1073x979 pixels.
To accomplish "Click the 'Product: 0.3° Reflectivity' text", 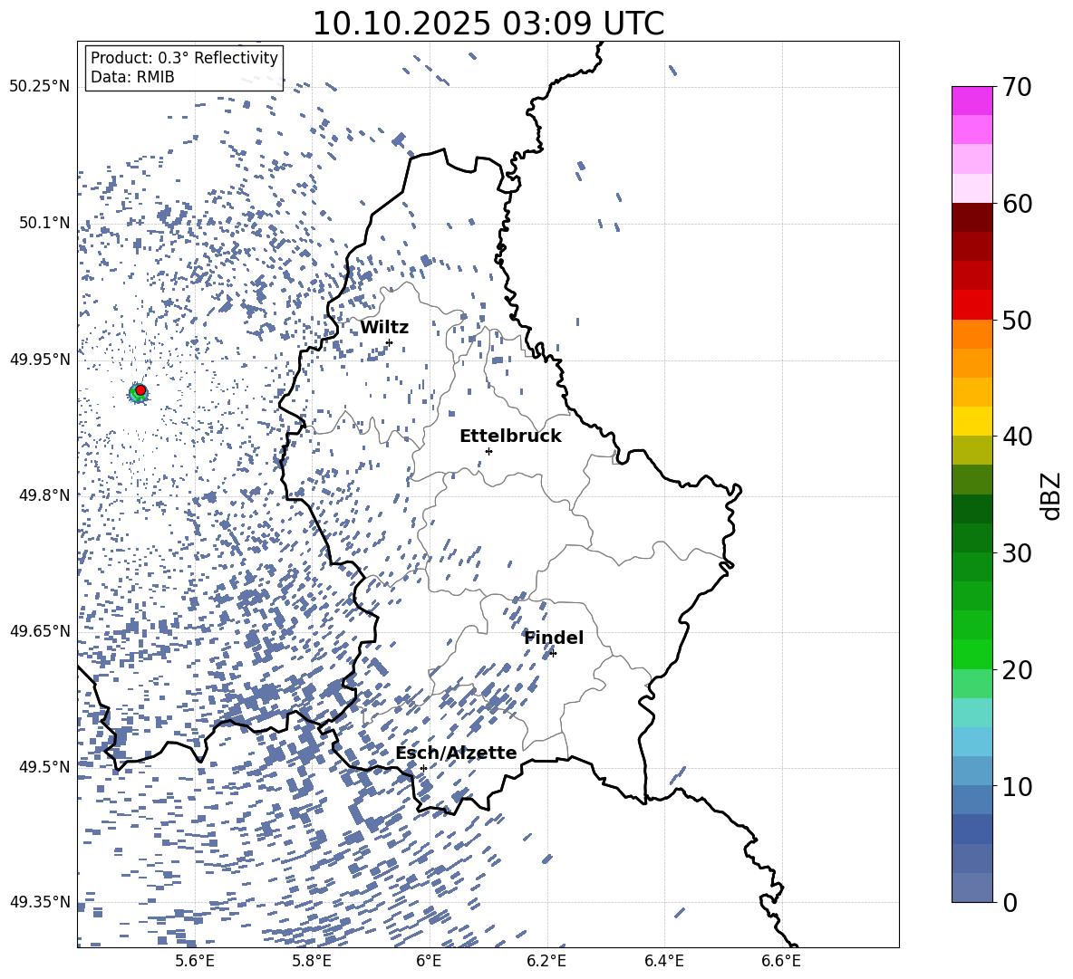I will (x=184, y=57).
